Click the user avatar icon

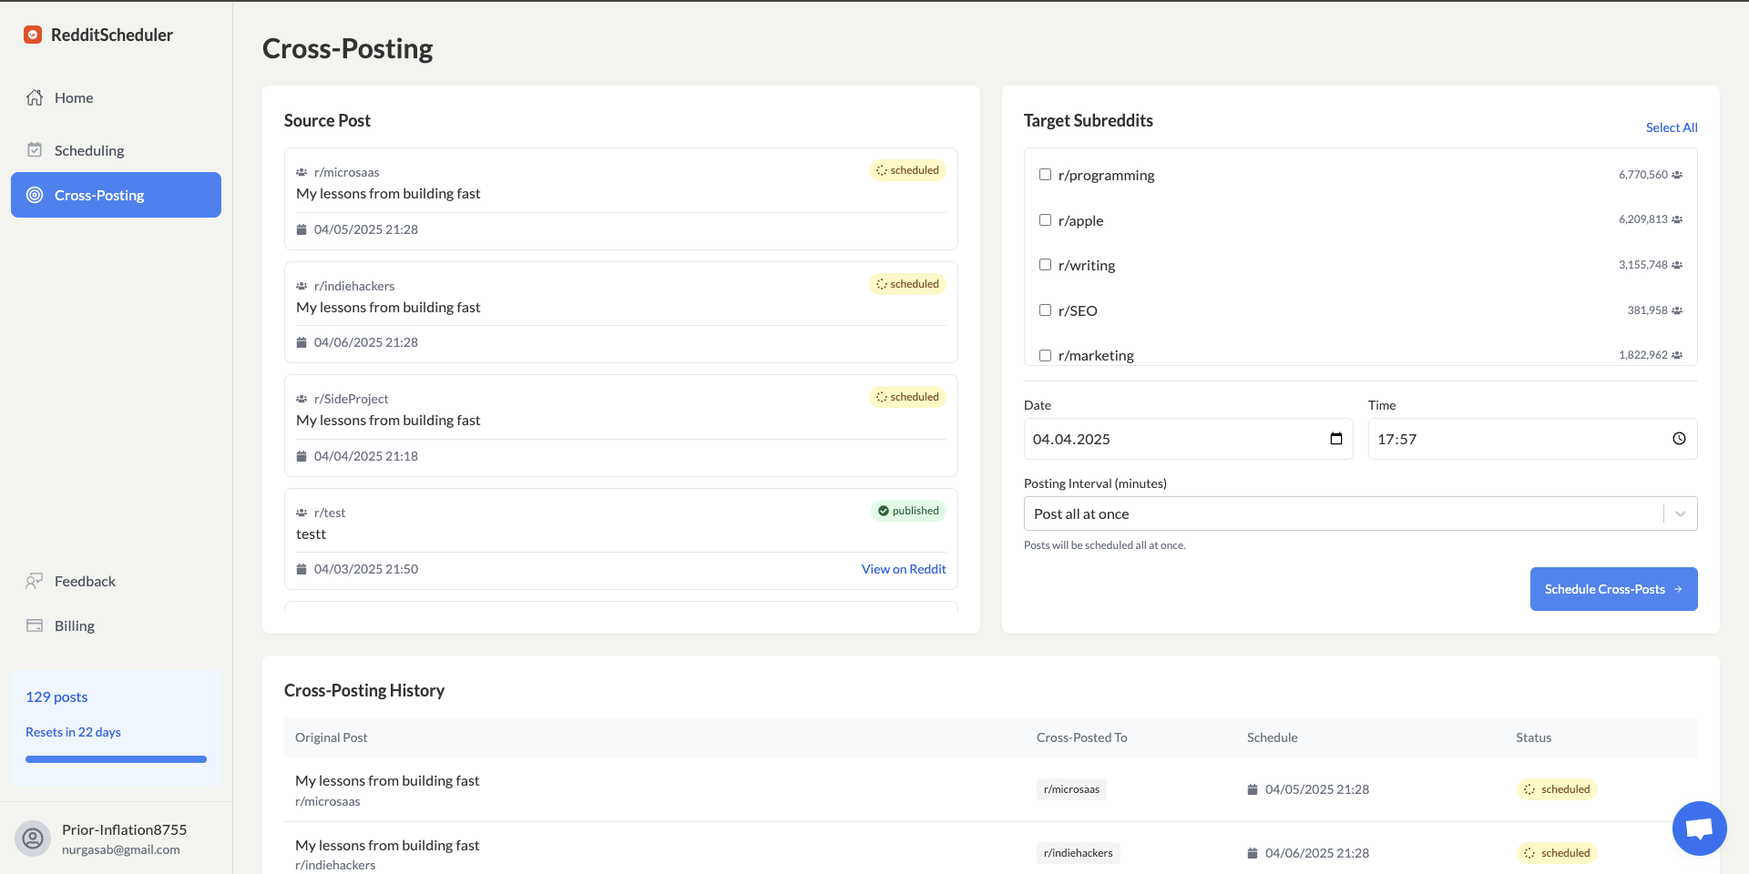(33, 838)
